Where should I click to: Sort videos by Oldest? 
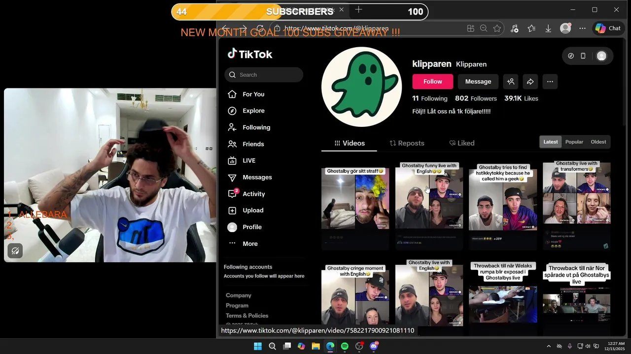598,142
